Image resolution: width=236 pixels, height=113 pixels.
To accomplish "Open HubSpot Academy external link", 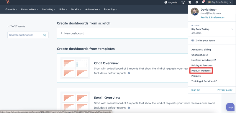I will (x=204, y=60).
